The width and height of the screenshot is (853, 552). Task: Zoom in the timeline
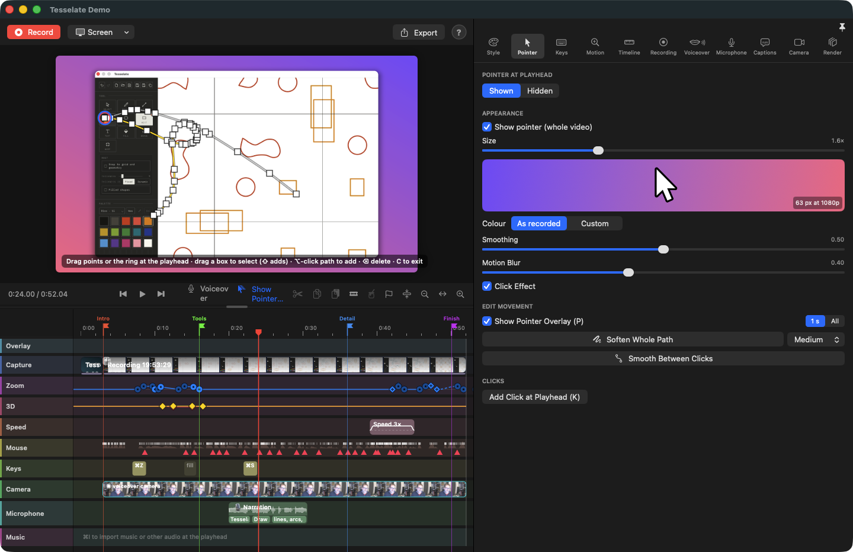(460, 294)
